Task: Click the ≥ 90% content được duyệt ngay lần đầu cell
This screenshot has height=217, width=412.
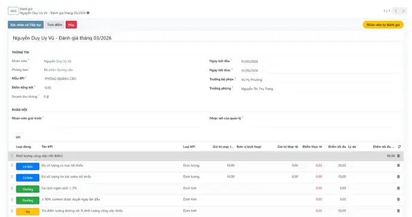Action: pos(70,200)
